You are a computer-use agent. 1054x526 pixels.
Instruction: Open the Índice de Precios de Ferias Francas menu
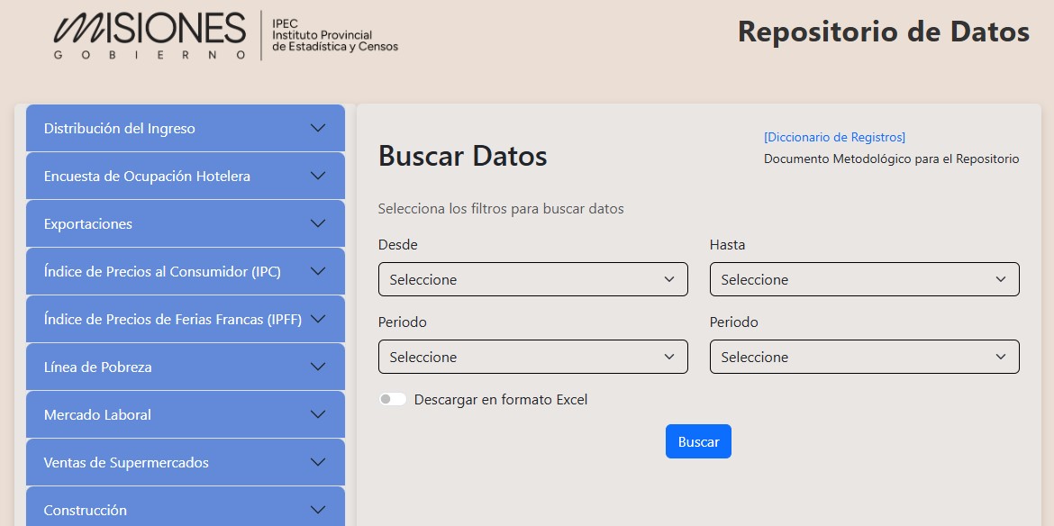tap(185, 319)
